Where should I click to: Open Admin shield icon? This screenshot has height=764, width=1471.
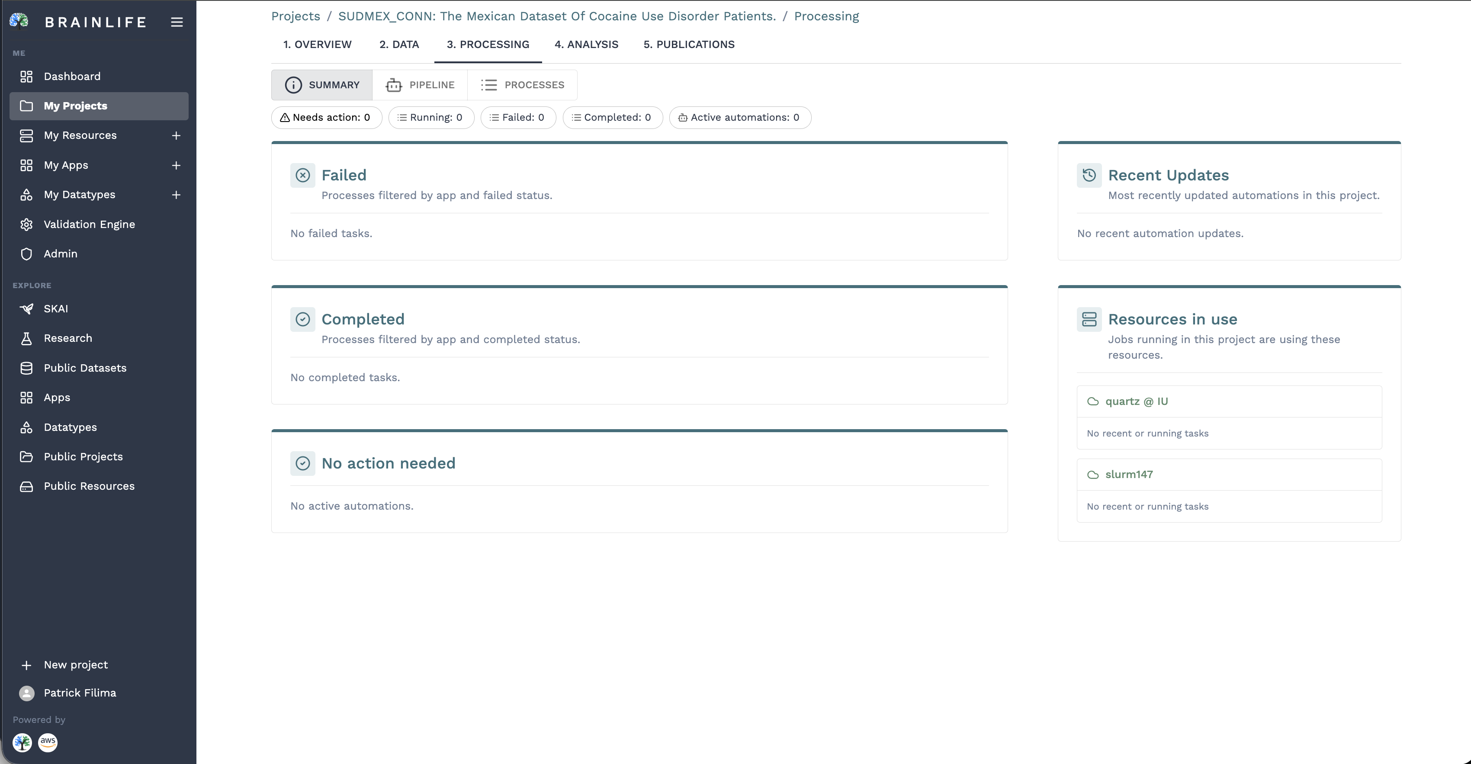(x=26, y=254)
